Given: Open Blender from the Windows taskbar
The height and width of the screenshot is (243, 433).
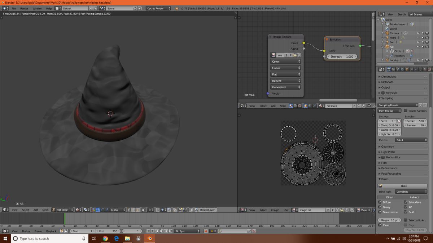Looking at the screenshot, I should (x=149, y=238).
